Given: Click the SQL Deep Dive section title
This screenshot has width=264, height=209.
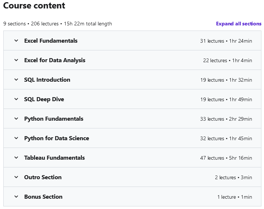Looking at the screenshot, I should pyautogui.click(x=44, y=99).
